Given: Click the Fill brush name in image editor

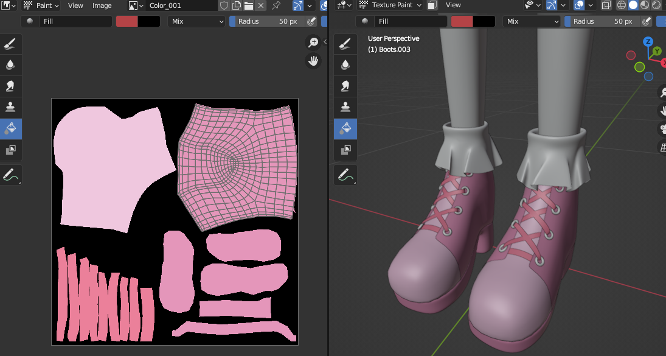Looking at the screenshot, I should 75,21.
